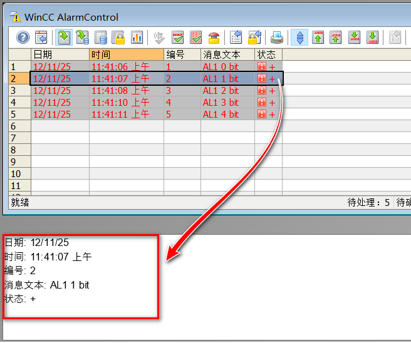Open the selection dialog icon

(236, 38)
